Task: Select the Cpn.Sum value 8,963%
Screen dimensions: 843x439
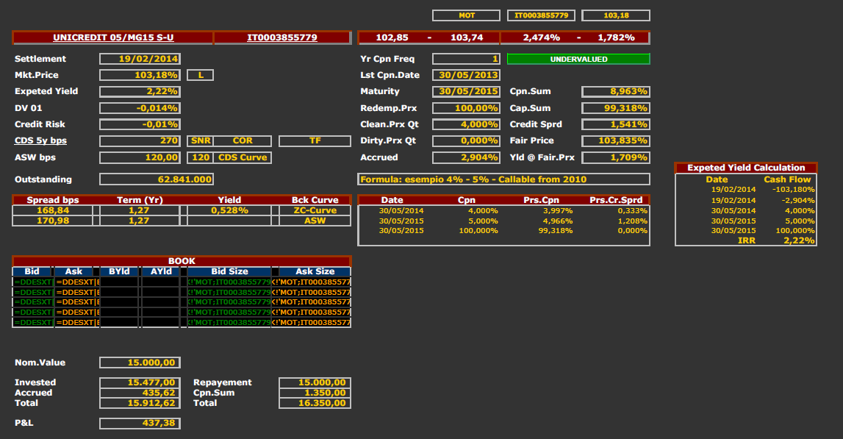Action: [616, 91]
